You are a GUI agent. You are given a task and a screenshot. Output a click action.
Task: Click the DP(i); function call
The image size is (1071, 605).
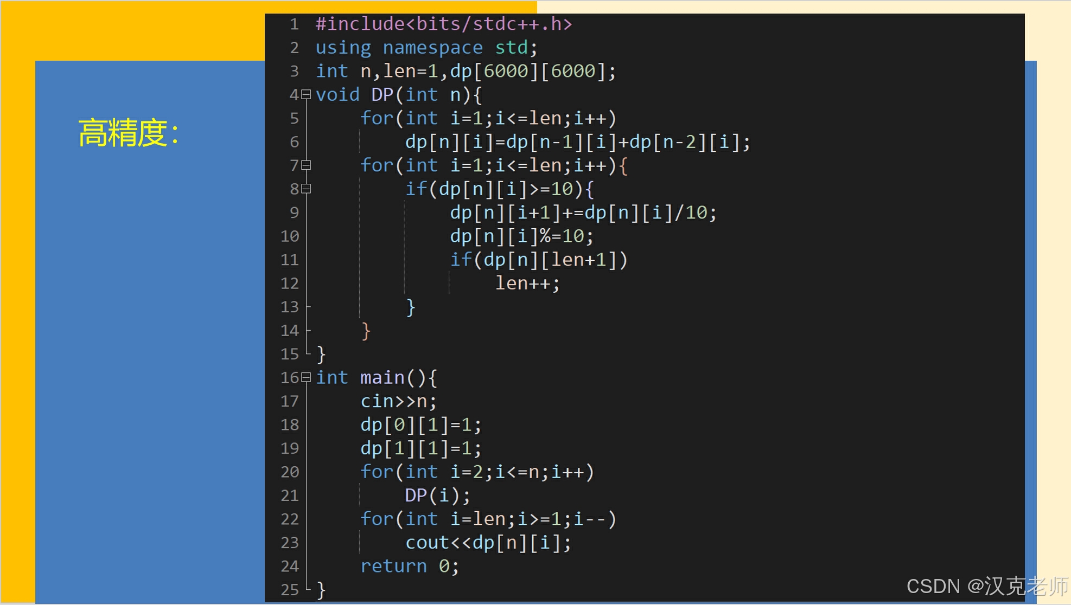[437, 495]
